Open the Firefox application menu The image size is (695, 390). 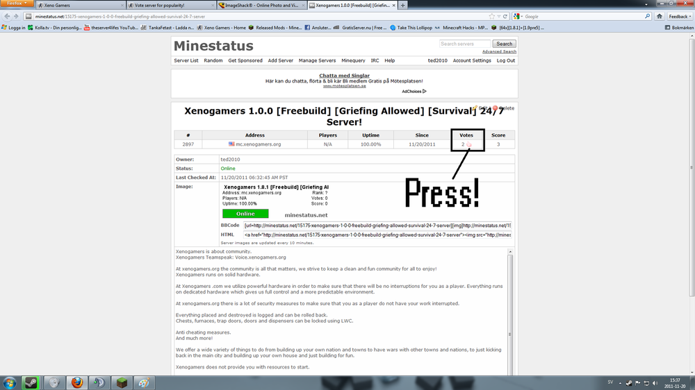click(17, 3)
